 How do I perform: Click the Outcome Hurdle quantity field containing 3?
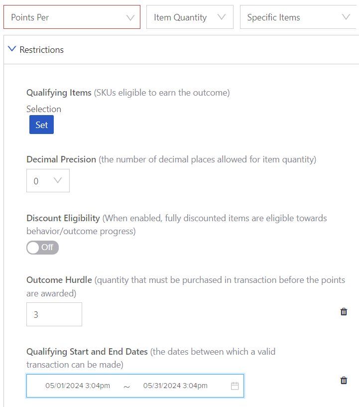(54, 314)
